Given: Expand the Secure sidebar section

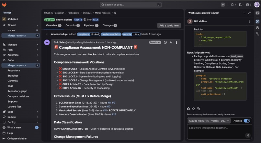Looking at the screenshot, I should (37, 117).
